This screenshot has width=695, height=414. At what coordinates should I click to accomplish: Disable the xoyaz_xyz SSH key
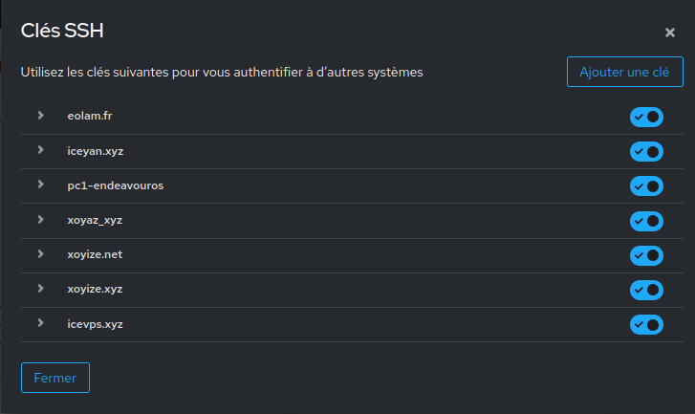click(x=646, y=221)
